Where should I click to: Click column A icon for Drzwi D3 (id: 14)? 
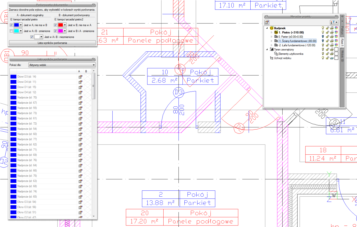click(x=80, y=77)
